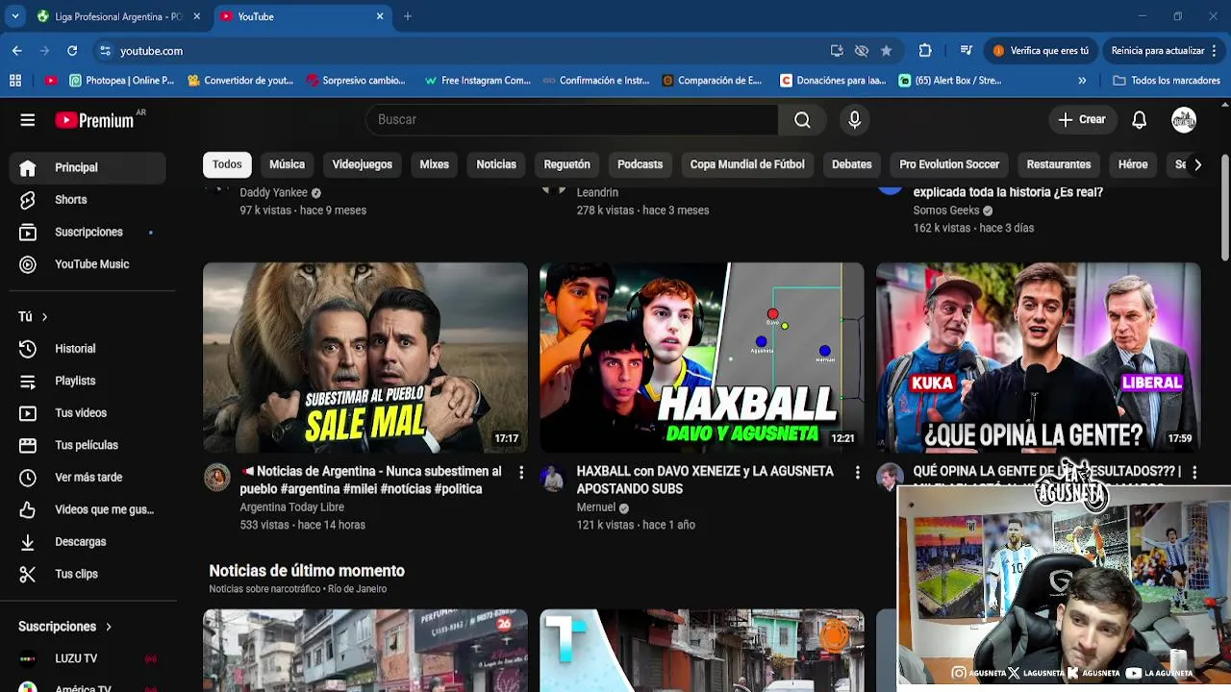Select the Debates filter chip
This screenshot has width=1231, height=692.
(x=851, y=164)
